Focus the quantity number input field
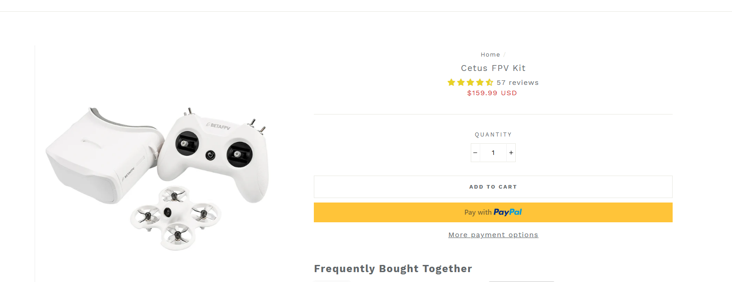 (x=493, y=153)
